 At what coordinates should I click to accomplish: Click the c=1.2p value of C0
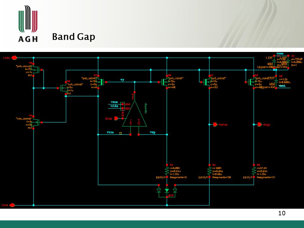pyautogui.click(x=283, y=79)
